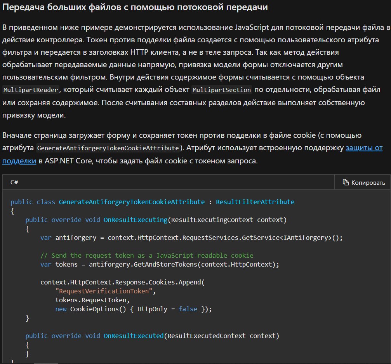Click the OnResultExecuting method name
The height and width of the screenshot is (364, 391).
(135, 220)
